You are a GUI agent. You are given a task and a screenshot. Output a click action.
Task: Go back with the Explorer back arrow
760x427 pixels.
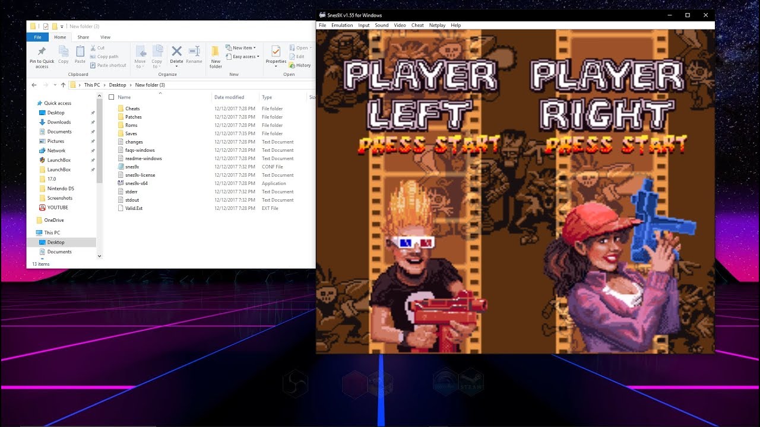(34, 85)
